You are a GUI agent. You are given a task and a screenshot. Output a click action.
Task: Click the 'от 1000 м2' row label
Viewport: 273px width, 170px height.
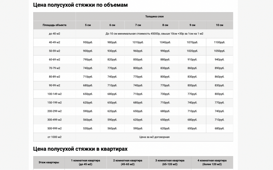click(x=55, y=137)
